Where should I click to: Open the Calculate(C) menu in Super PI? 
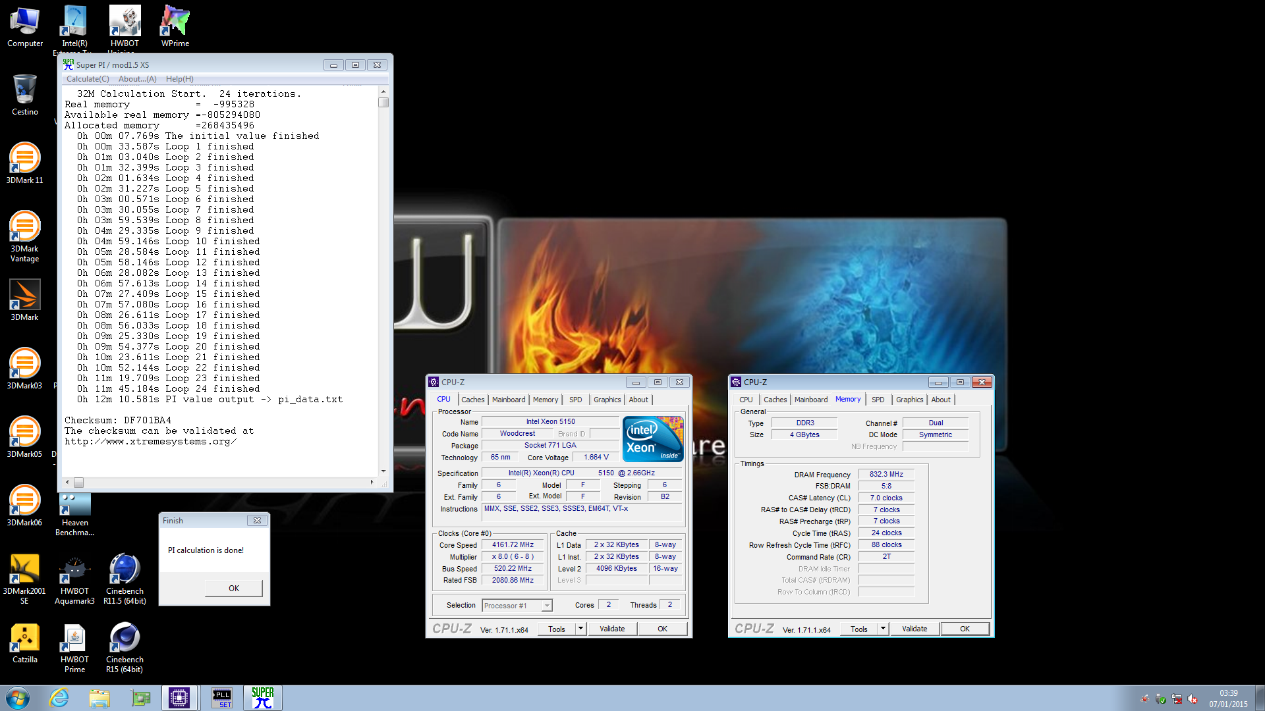point(88,79)
